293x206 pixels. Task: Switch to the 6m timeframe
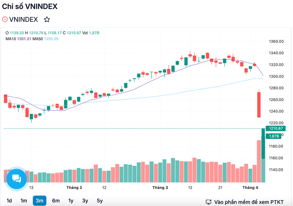click(56, 201)
